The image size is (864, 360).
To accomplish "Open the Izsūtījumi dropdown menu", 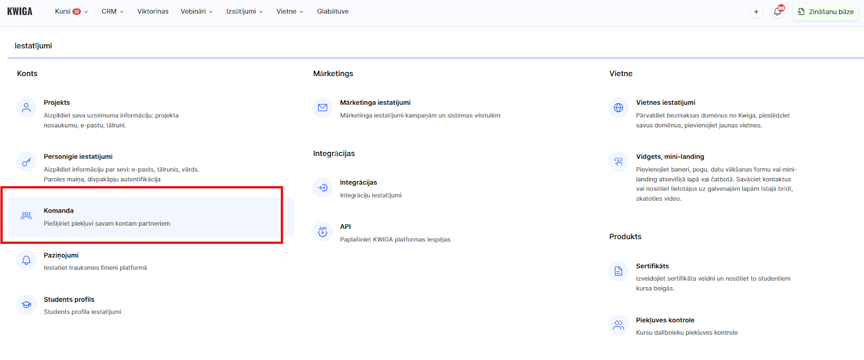I will tap(244, 11).
